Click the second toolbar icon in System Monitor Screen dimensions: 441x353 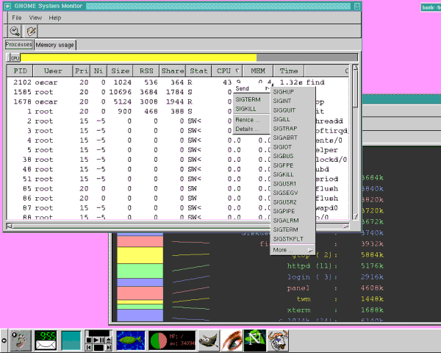pos(31,31)
